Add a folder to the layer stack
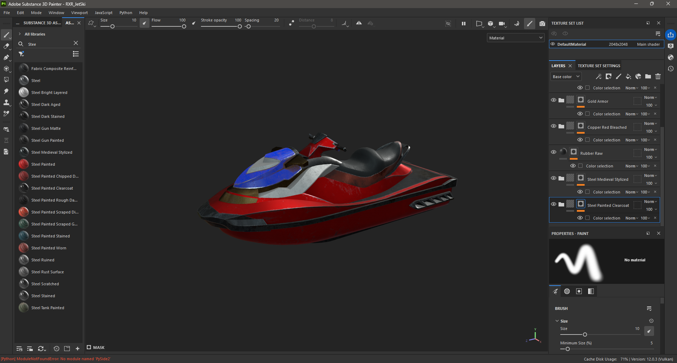This screenshot has width=677, height=363. pos(648,76)
